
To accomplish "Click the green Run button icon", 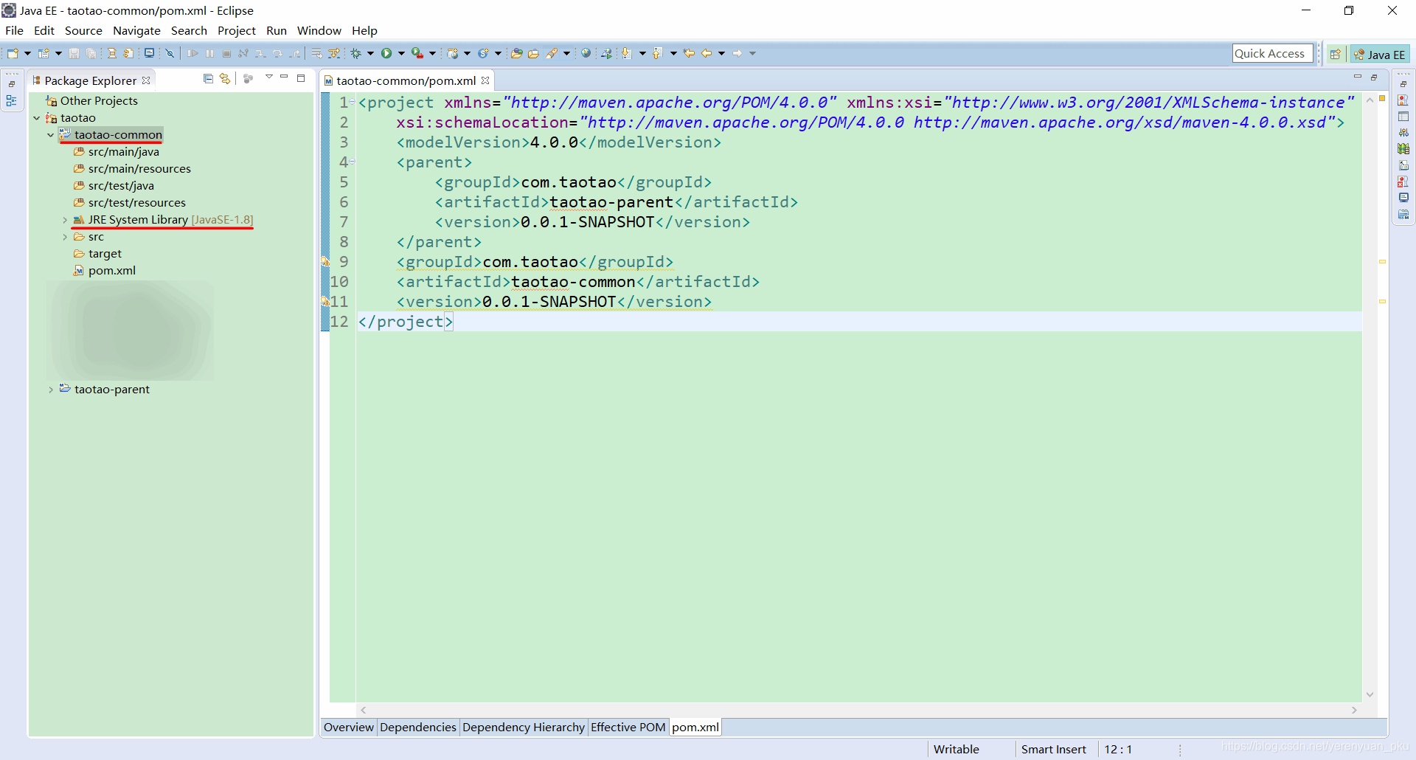I will tap(386, 53).
